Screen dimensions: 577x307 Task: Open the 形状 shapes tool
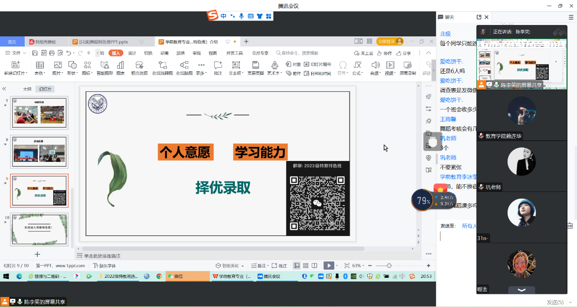[72, 65]
